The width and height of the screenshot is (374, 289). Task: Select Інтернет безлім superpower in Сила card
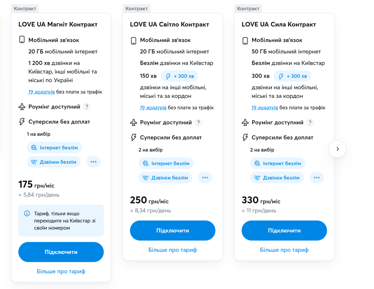(278, 163)
